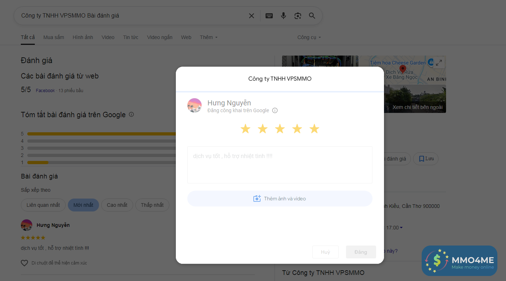The height and width of the screenshot is (281, 506).
Task: Click the '13 phiếu bầu' vote count
Action: point(71,91)
